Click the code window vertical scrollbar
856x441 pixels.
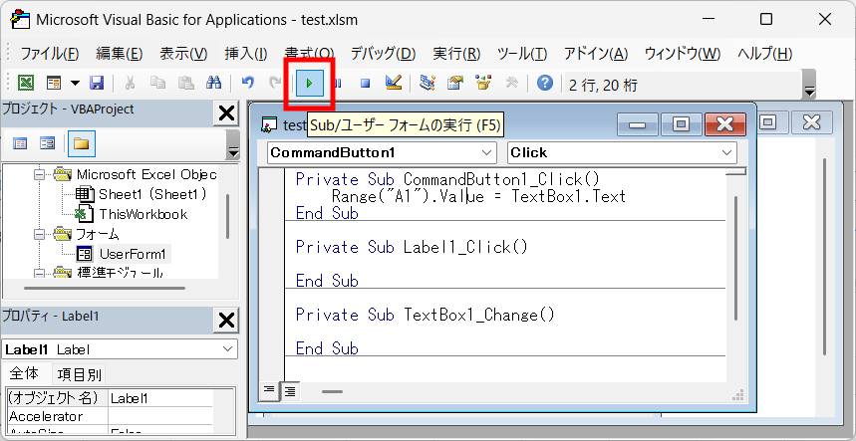(735, 258)
